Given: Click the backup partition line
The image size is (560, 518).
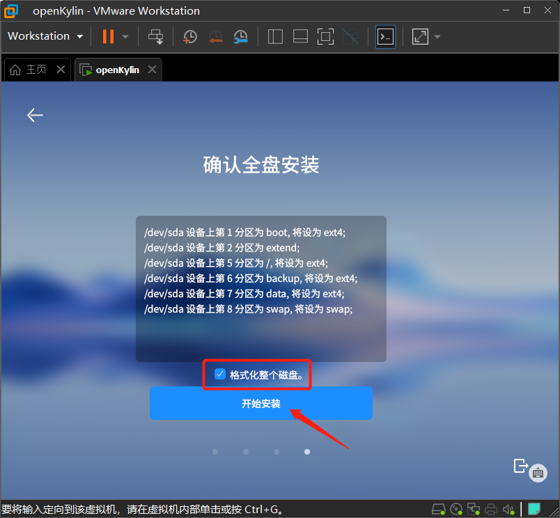Looking at the screenshot, I should click(251, 278).
